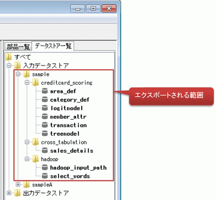216x200 pixels.
Task: Click the すべて root folder icon
Action: coord(9,57)
